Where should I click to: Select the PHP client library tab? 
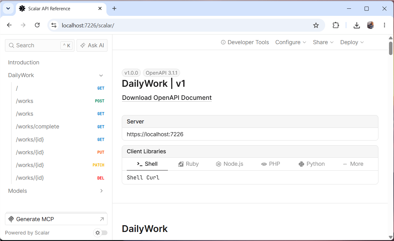tap(271, 164)
